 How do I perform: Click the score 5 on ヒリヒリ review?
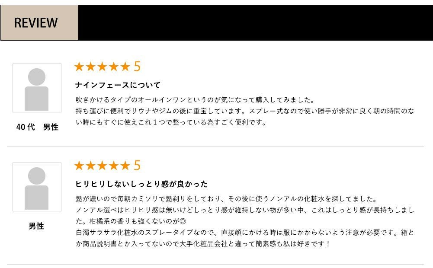click(x=137, y=166)
